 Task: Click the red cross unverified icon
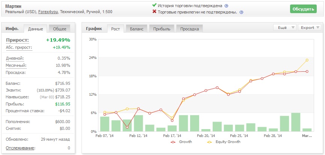click(x=154, y=11)
